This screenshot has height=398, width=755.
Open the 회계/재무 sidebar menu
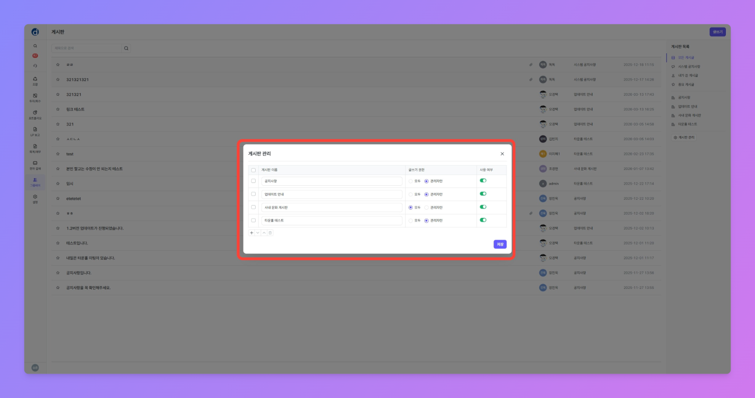coord(35,148)
